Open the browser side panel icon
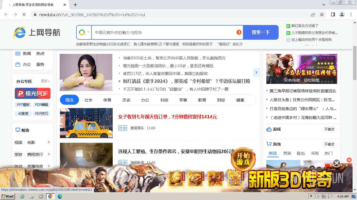 pos(333,14)
